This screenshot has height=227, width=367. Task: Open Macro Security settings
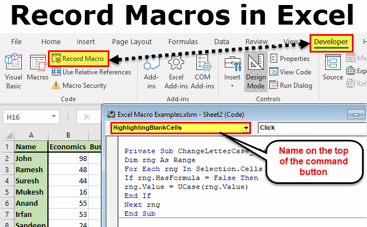[x=79, y=86]
